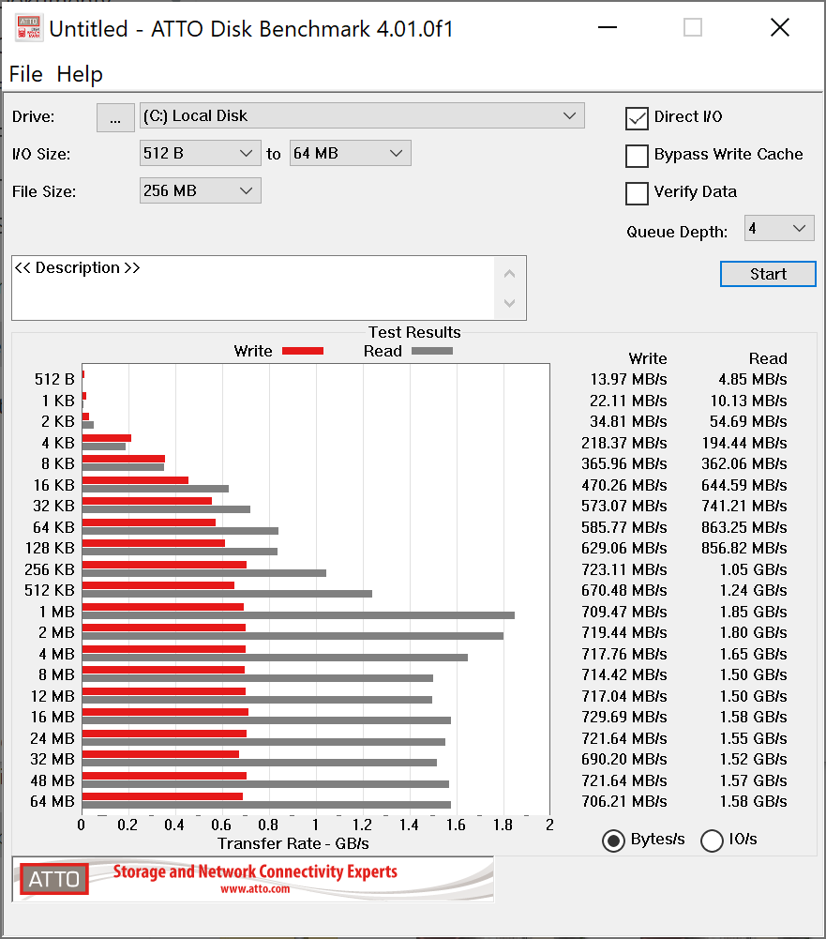The width and height of the screenshot is (826, 939).
Task: Open the Drive selection dropdown
Action: (362, 116)
